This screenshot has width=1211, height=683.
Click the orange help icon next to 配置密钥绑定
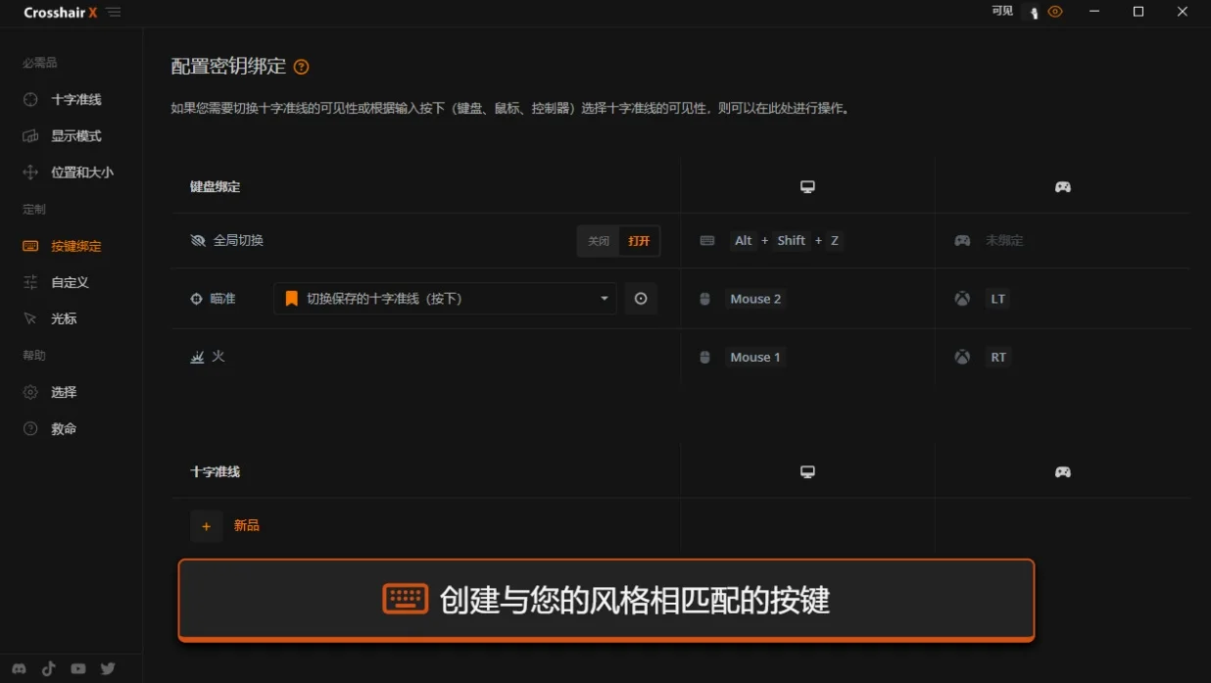pos(302,67)
